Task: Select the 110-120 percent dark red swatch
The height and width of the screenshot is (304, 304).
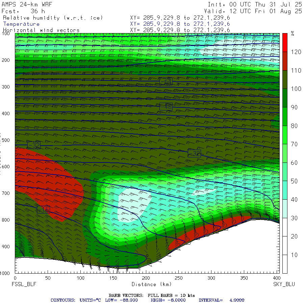Action: coord(285,61)
